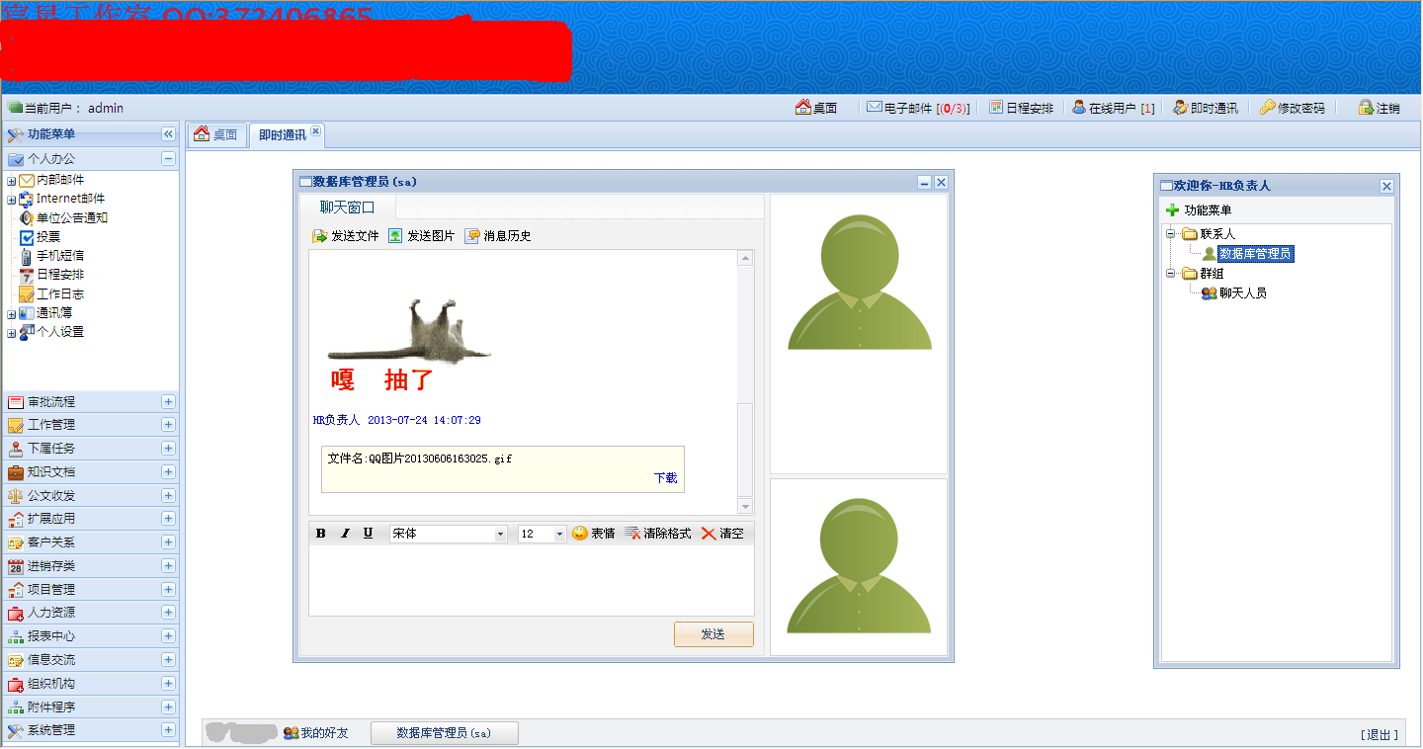The width and height of the screenshot is (1423, 749).
Task: Switch to the 桌面 tab
Action: pyautogui.click(x=216, y=134)
